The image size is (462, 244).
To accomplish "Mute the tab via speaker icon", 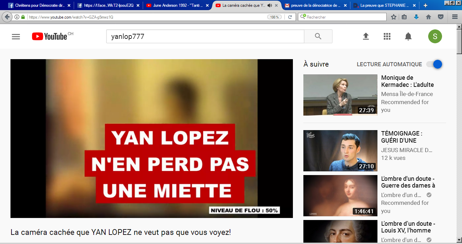I will pyautogui.click(x=270, y=5).
